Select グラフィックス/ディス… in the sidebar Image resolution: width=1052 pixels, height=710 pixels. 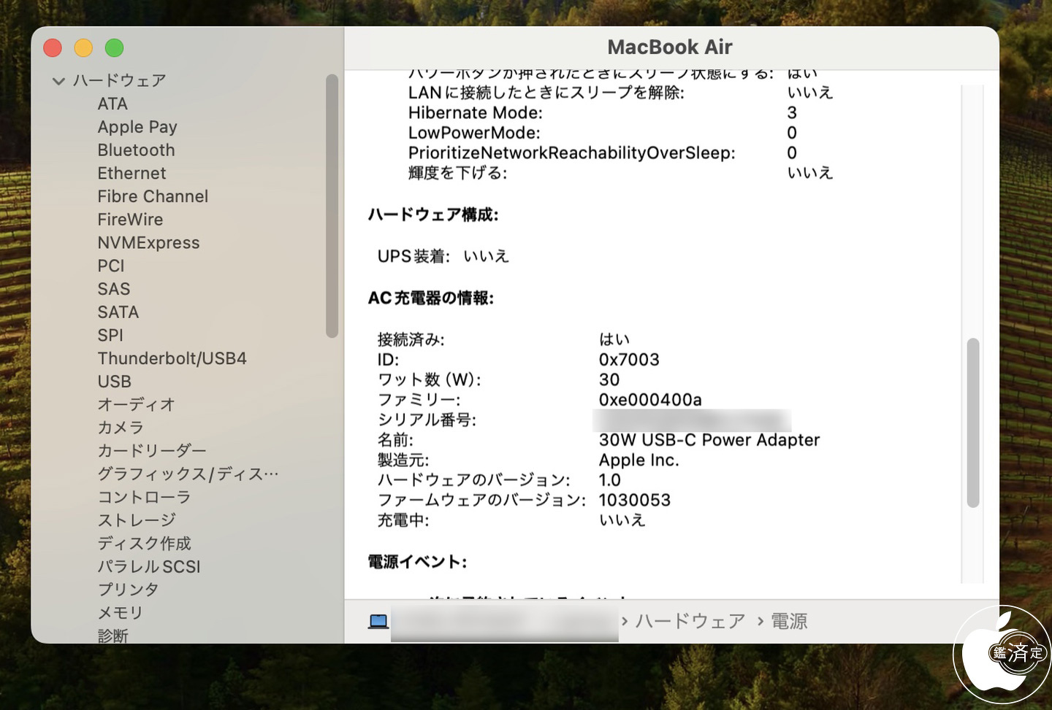pos(188,474)
